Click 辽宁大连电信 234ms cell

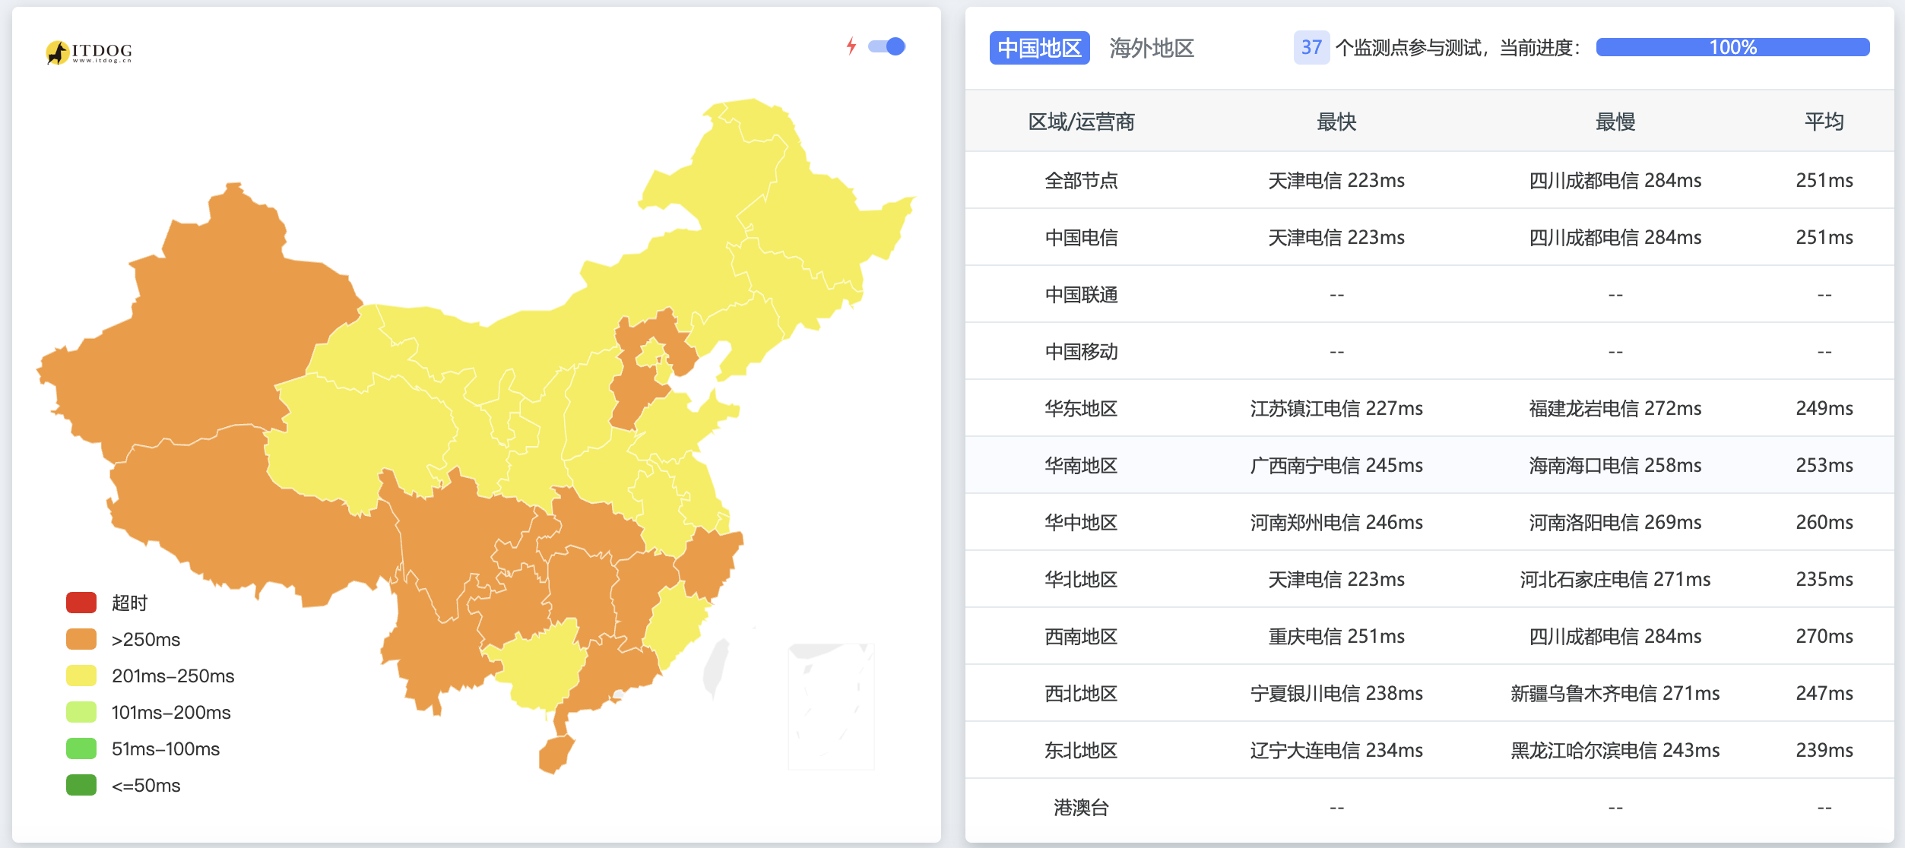1336,750
